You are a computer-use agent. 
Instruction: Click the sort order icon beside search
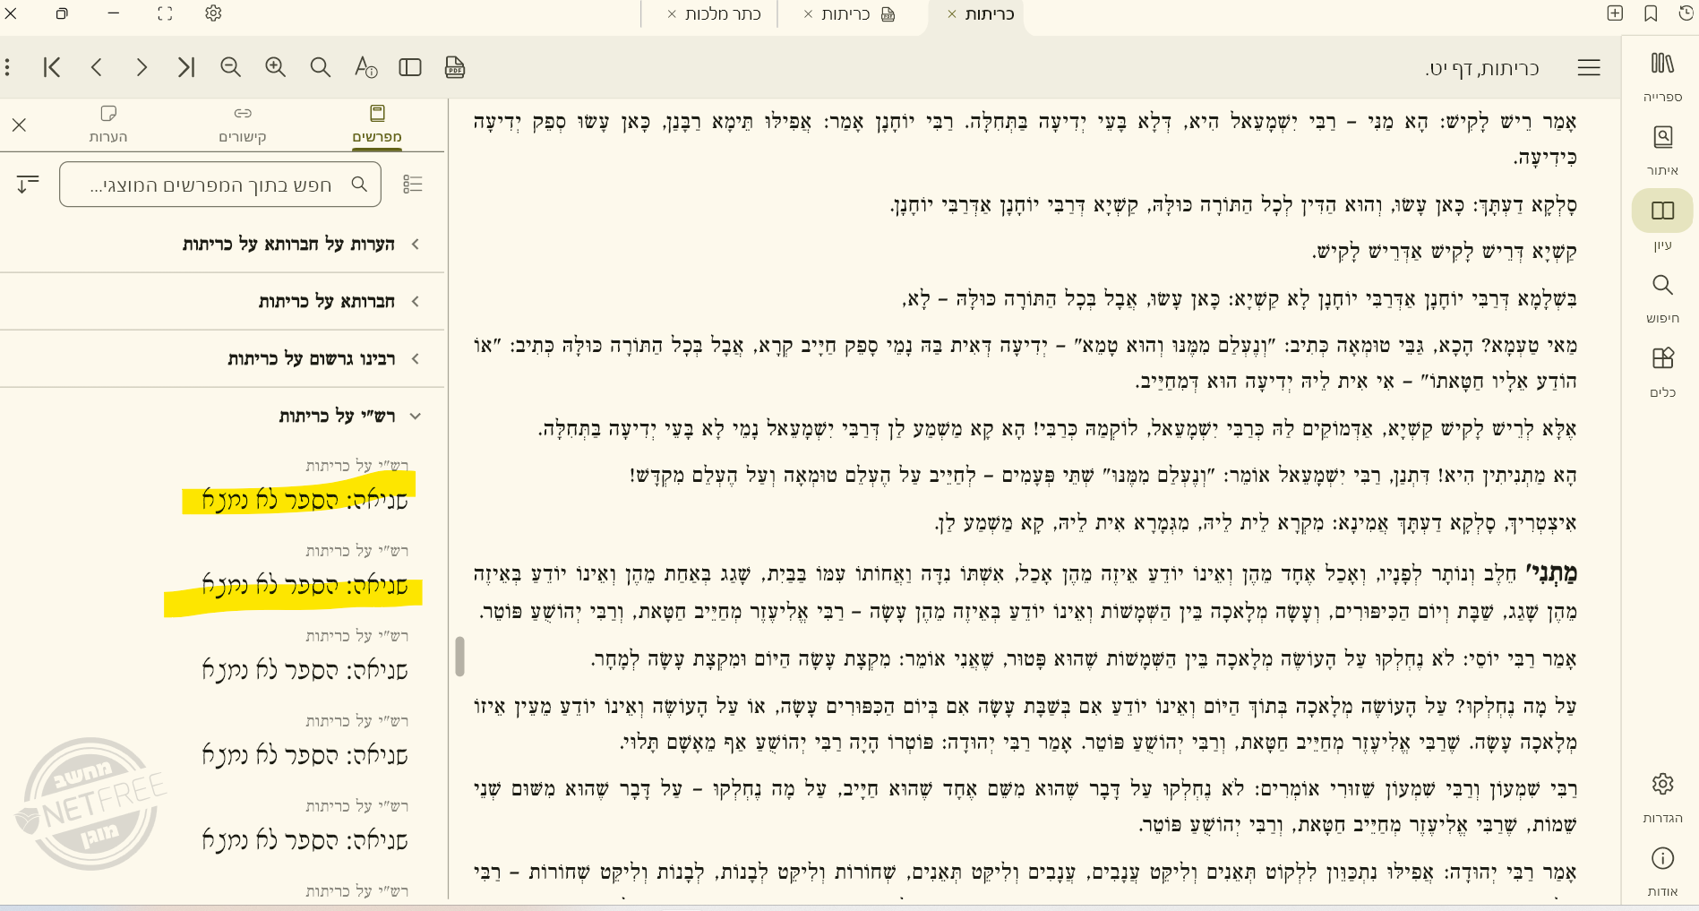(x=28, y=185)
